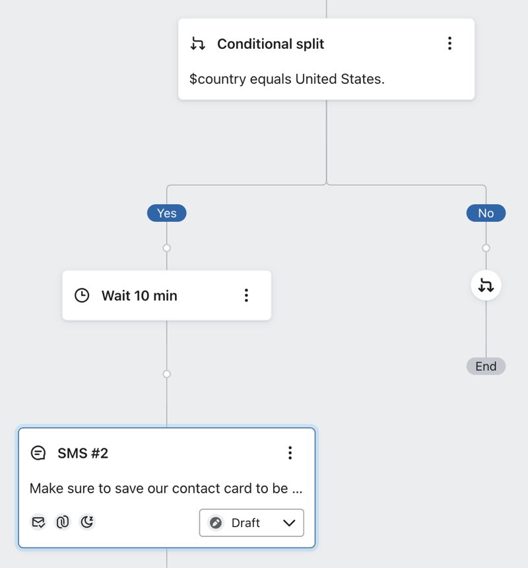Click the quiet hours moon icon on SMS #2

coord(86,522)
